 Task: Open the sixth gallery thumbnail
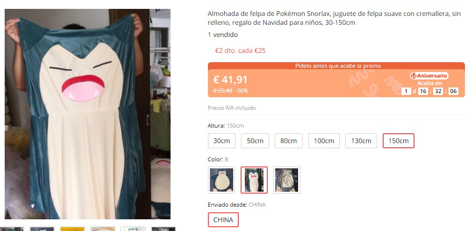click(x=164, y=229)
